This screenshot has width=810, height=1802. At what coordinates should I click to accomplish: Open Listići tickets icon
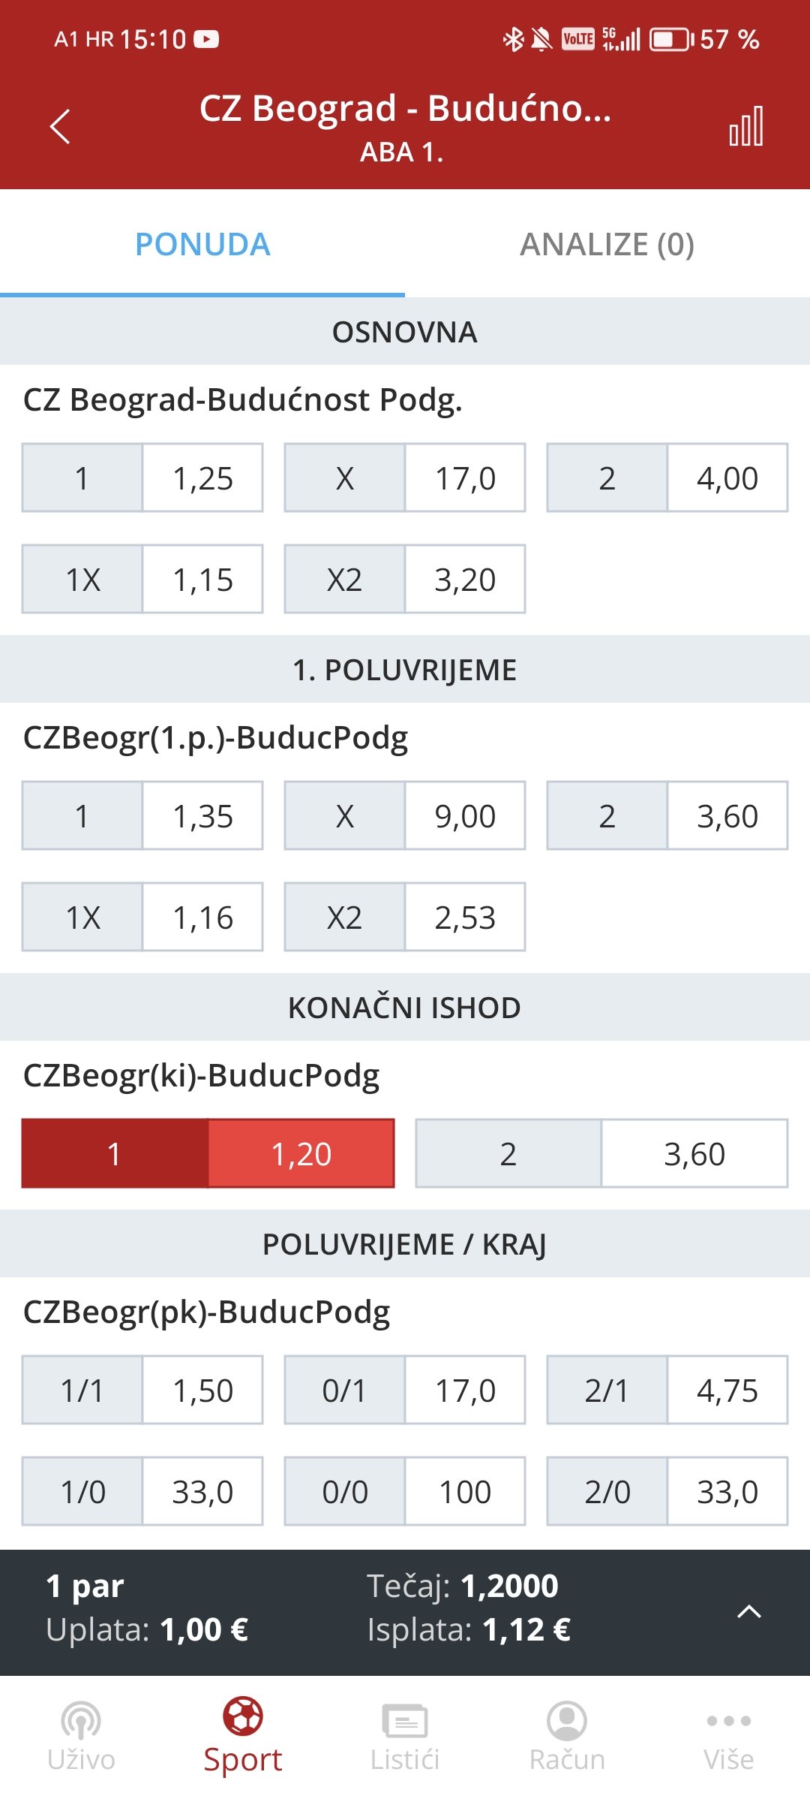(405, 1720)
